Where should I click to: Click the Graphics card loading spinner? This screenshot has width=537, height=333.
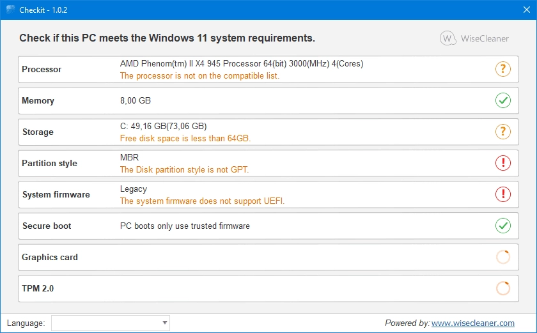[x=502, y=257]
